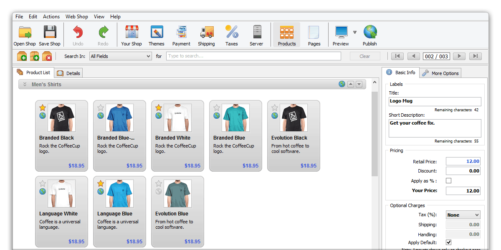This screenshot has height=250, width=501.
Task: Toggle the star on Language Blue
Action: (x=101, y=183)
